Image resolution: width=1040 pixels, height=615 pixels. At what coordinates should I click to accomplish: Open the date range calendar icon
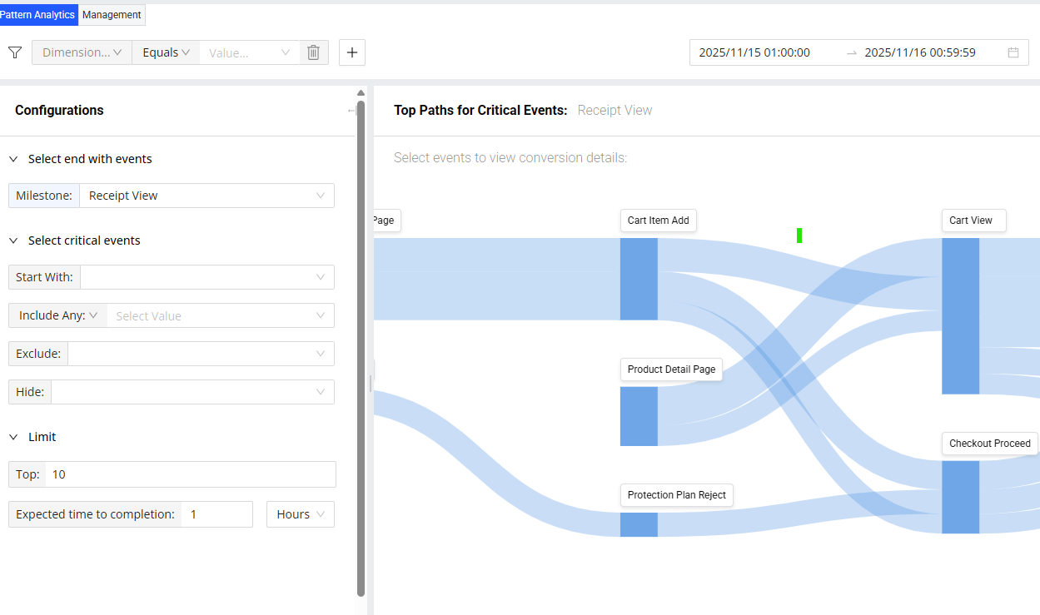(1013, 52)
